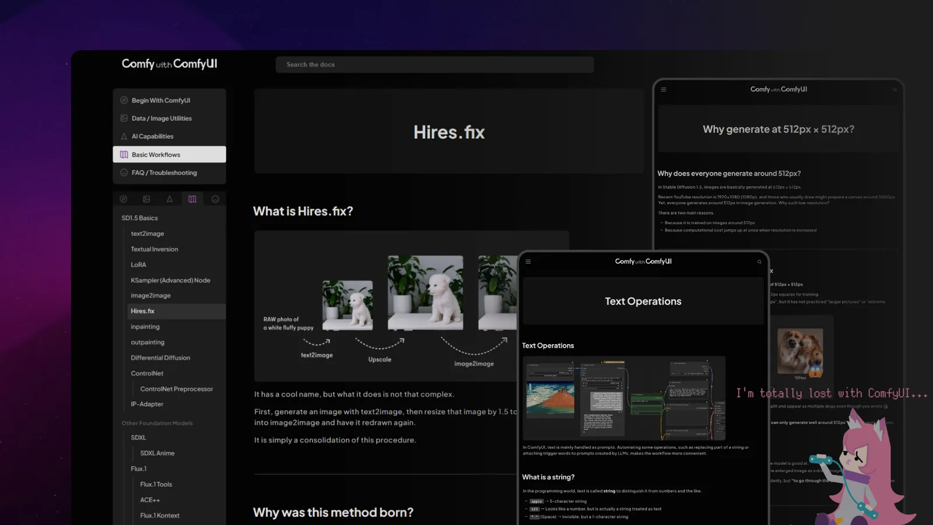Screen dimensions: 933x525
Task: Open the Begin With ComfyUI section
Action: tap(169, 100)
